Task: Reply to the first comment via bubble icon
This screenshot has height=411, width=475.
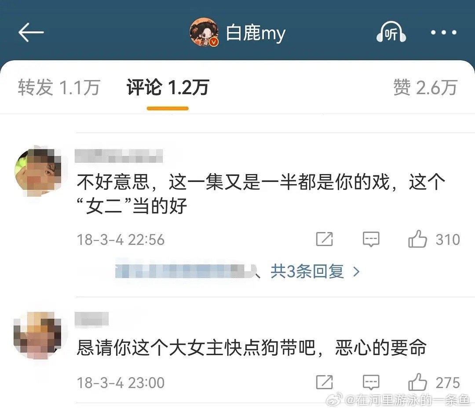Action: click(371, 239)
